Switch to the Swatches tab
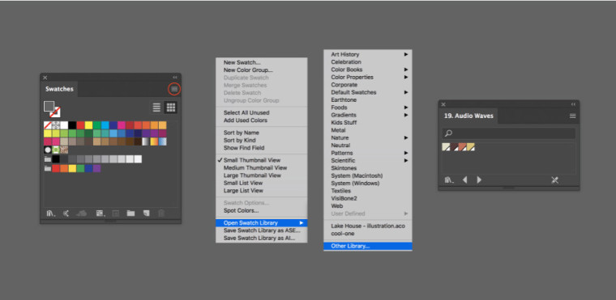Image resolution: width=616 pixels, height=300 pixels. 59,89
